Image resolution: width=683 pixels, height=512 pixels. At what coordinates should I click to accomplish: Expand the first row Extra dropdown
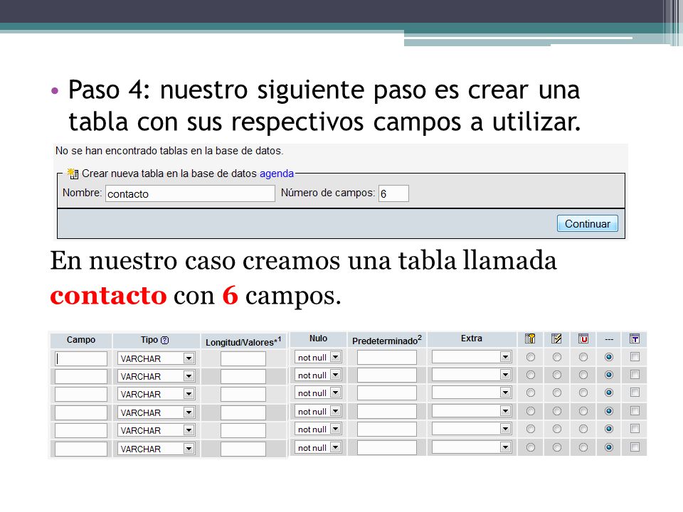point(471,357)
